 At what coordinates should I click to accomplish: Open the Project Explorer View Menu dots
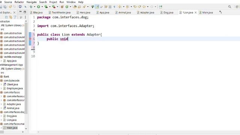[x=25, y=17]
